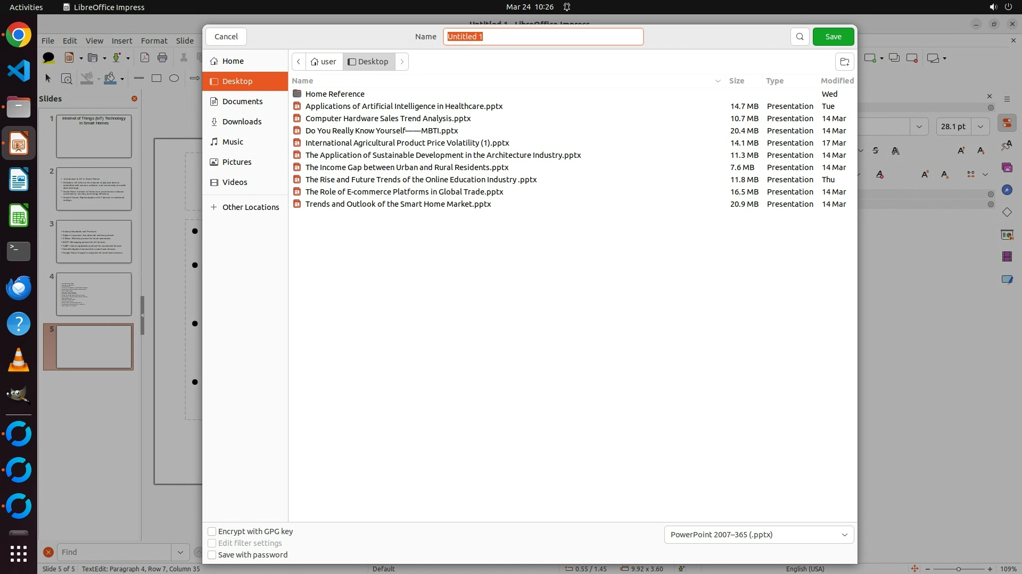
Task: Toggle the Edit filter settings checkbox
Action: [x=212, y=543]
